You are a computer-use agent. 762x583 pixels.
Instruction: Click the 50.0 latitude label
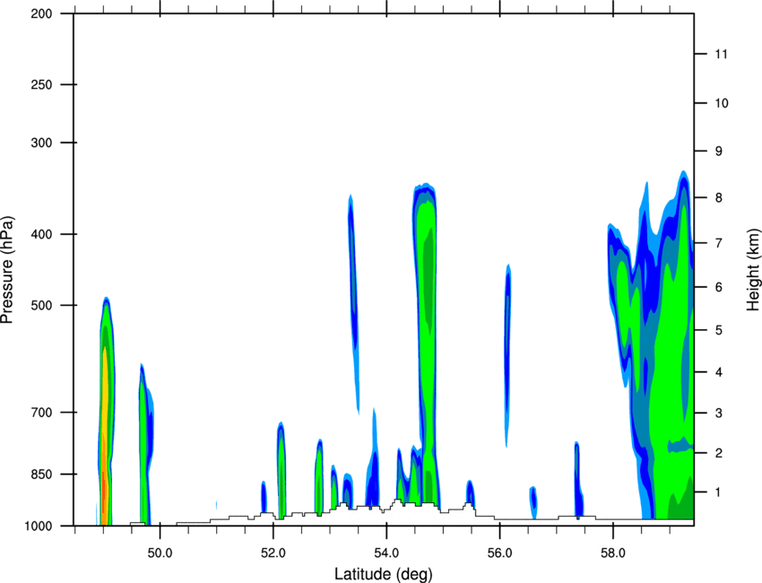(160, 553)
